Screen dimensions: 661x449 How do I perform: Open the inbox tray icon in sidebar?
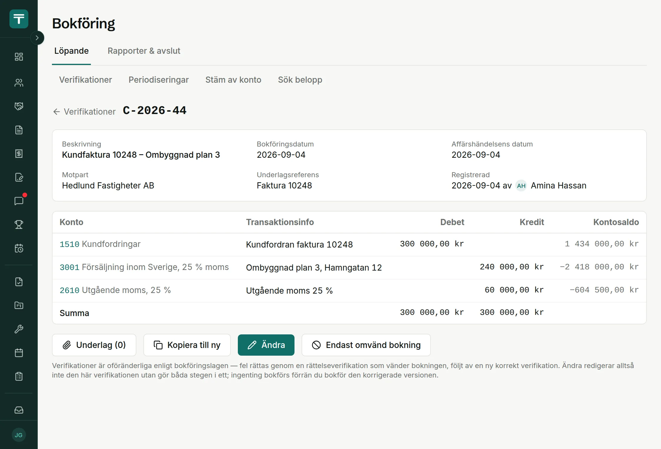(x=19, y=410)
